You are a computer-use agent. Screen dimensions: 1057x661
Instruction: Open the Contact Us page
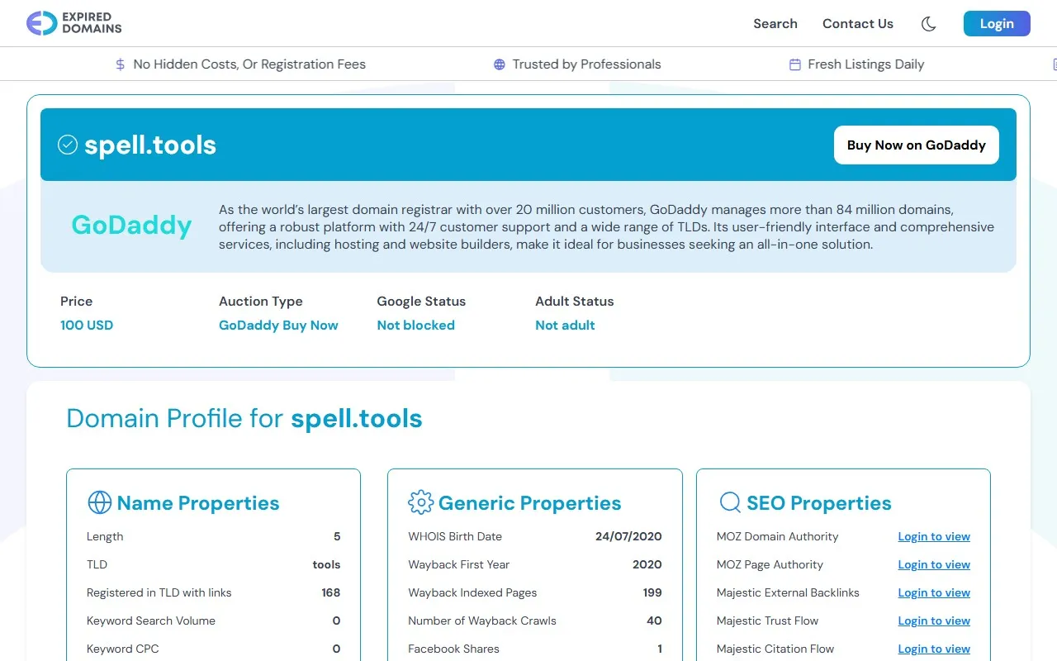click(858, 24)
